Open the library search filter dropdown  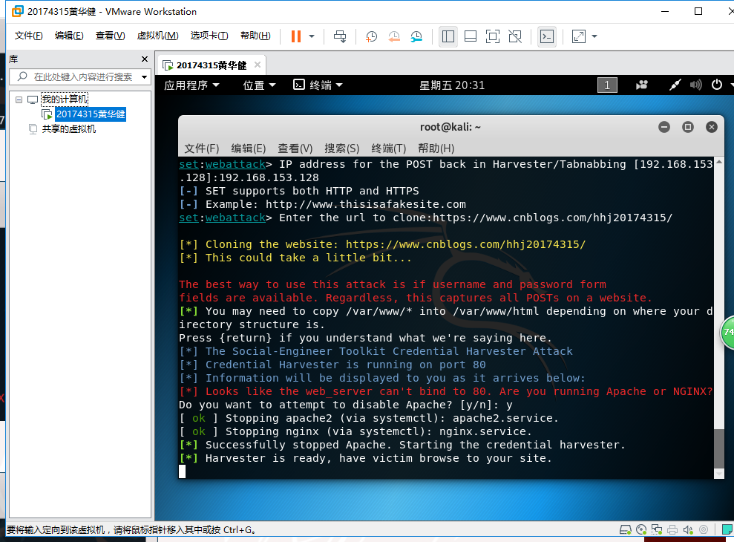pyautogui.click(x=144, y=76)
